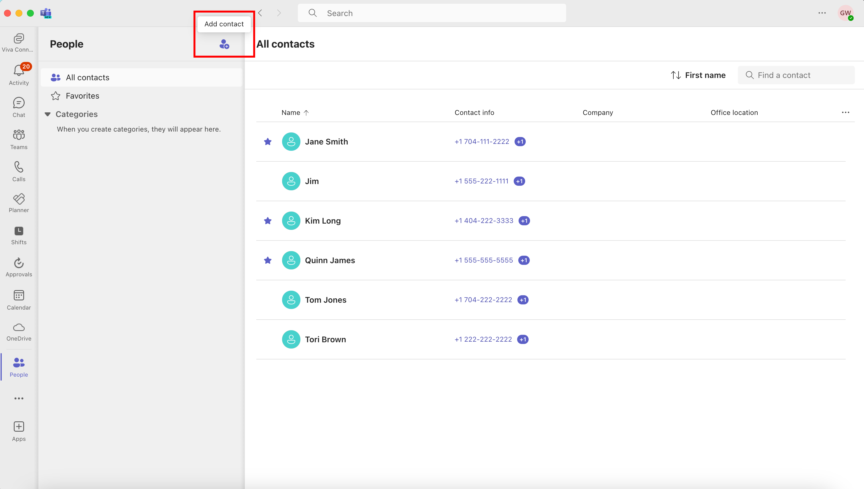Expand Kim Long's +1 contact badge
Screen dimensions: 864x489
pyautogui.click(x=524, y=221)
